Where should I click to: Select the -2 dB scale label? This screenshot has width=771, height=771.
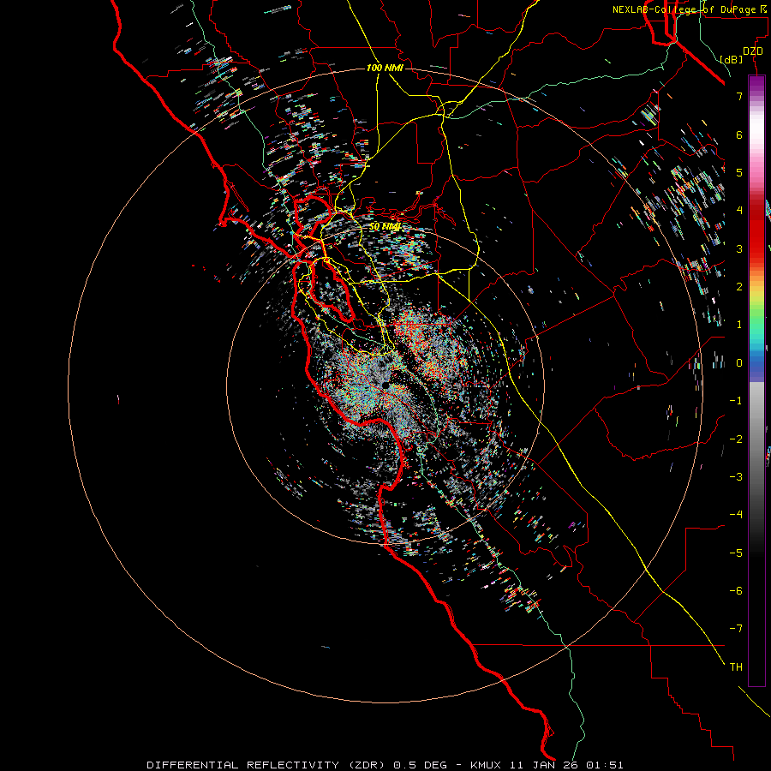click(736, 439)
